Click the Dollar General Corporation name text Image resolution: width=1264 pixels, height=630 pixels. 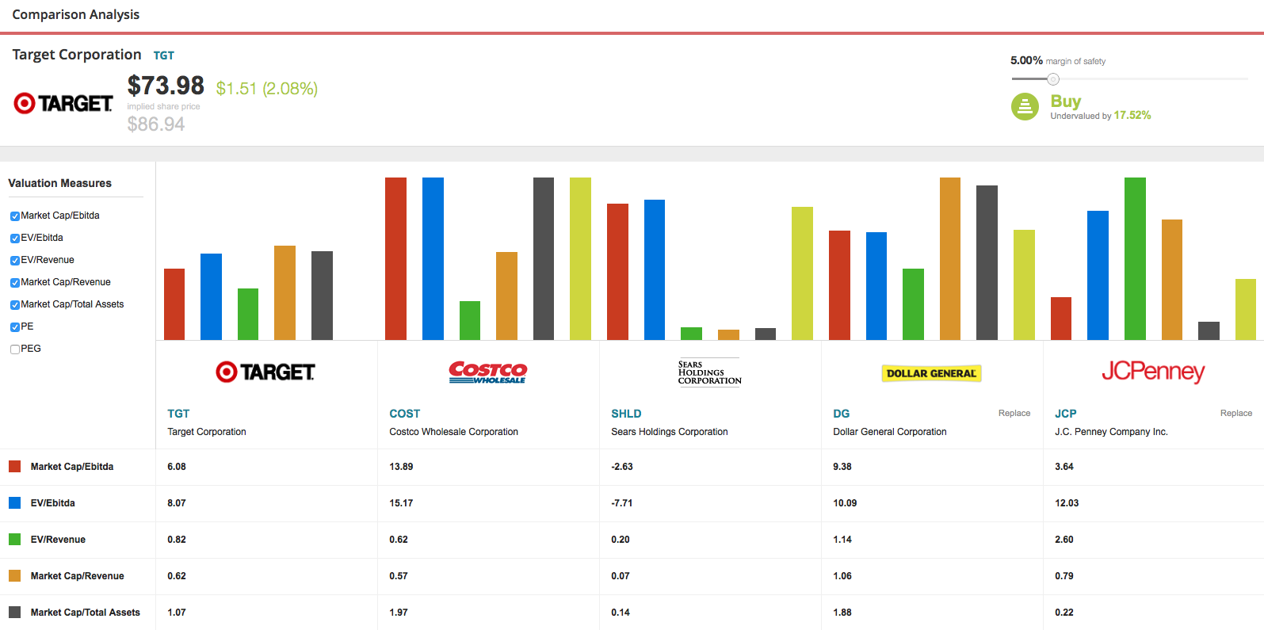[890, 432]
